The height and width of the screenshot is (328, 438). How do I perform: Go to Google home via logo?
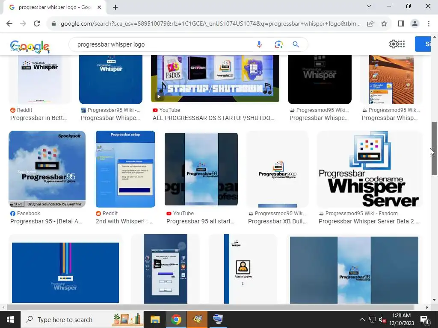tap(30, 46)
